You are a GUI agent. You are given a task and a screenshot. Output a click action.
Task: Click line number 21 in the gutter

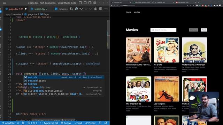point(9,74)
